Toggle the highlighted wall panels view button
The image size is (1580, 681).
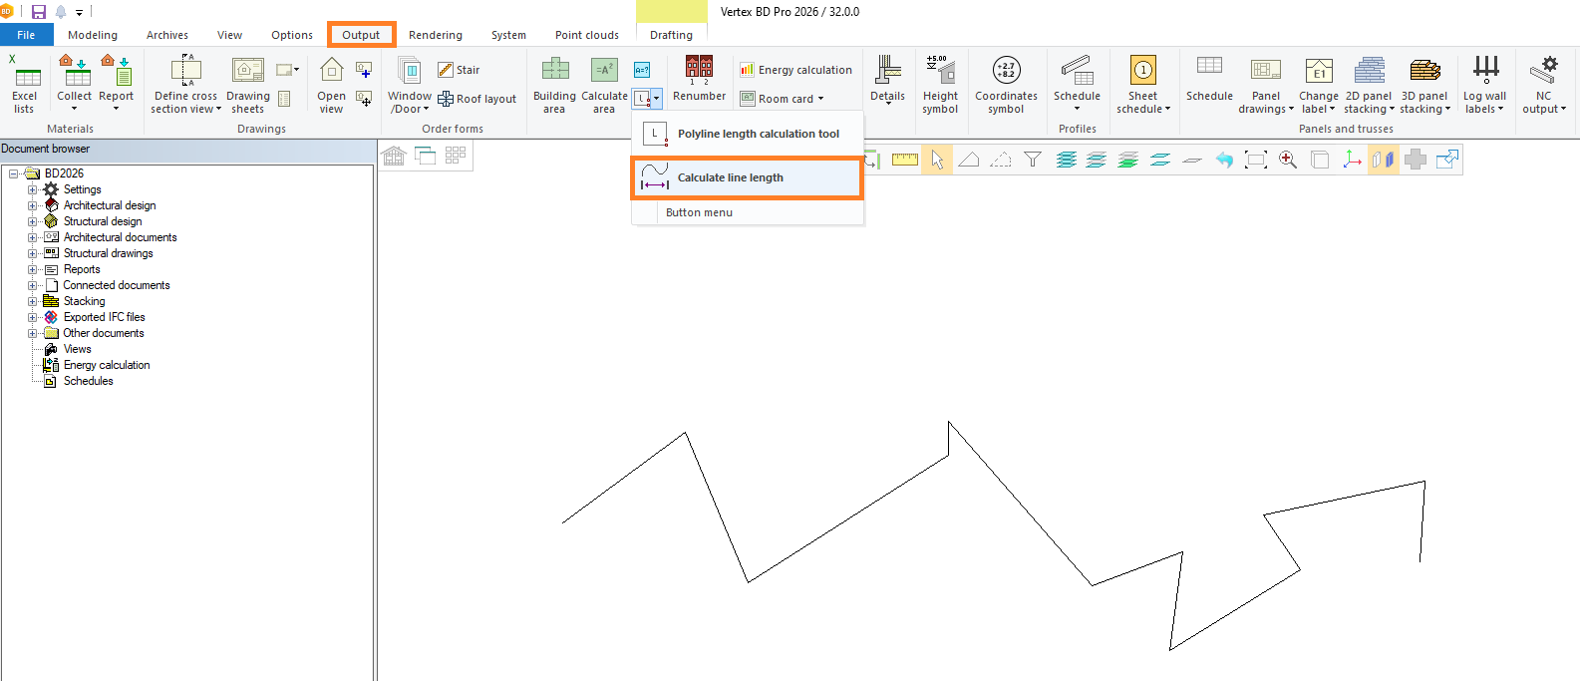(1383, 160)
